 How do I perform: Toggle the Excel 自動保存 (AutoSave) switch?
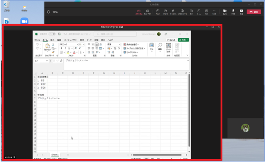click(x=52, y=34)
